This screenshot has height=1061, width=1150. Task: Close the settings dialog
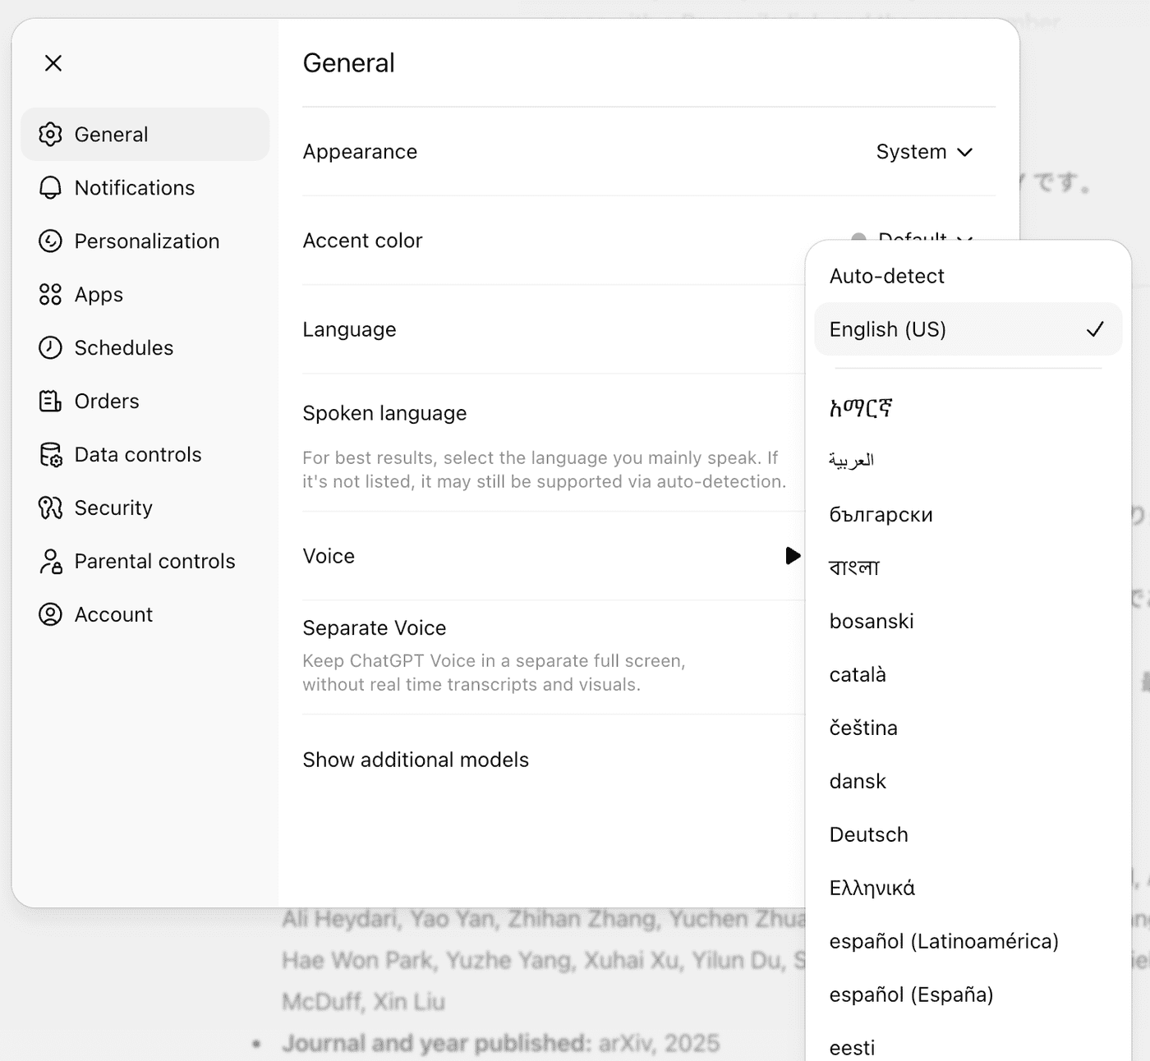[53, 63]
